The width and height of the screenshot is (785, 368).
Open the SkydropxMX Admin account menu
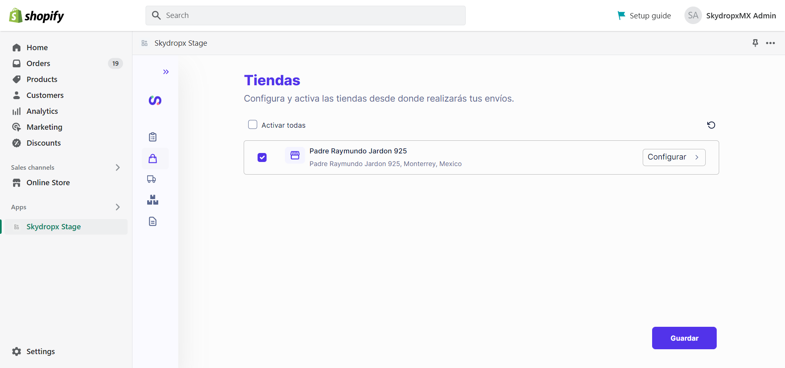tap(730, 16)
